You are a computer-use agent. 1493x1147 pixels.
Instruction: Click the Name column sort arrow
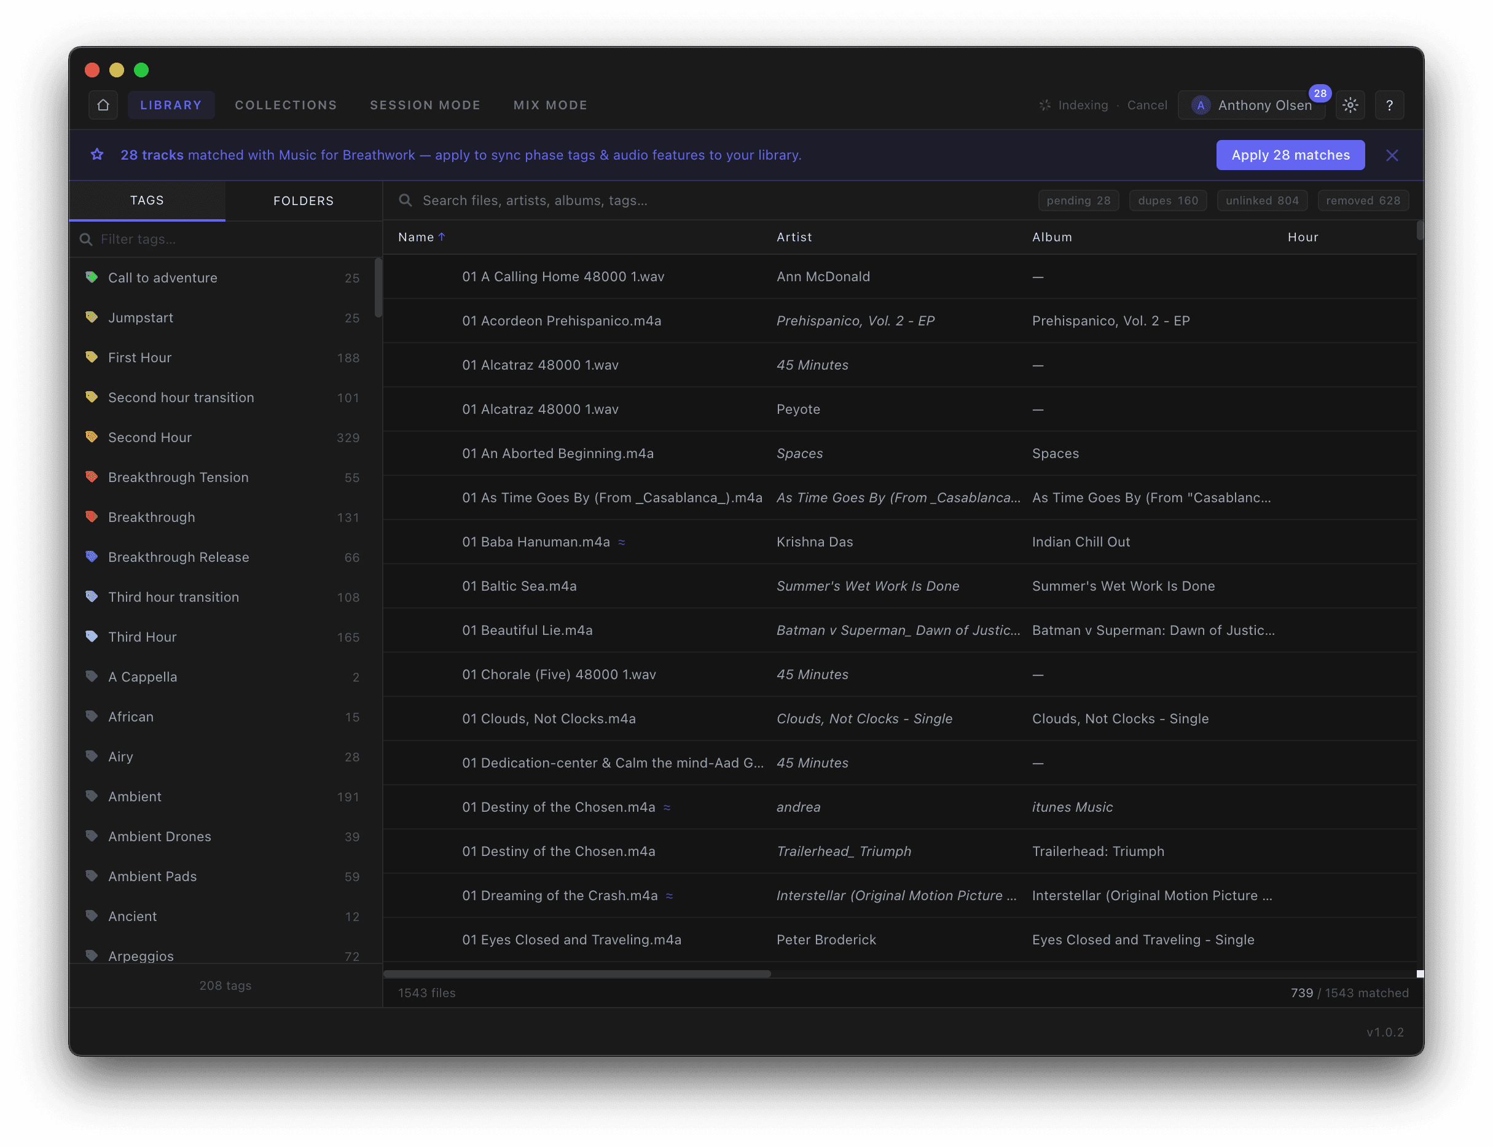pyautogui.click(x=442, y=237)
